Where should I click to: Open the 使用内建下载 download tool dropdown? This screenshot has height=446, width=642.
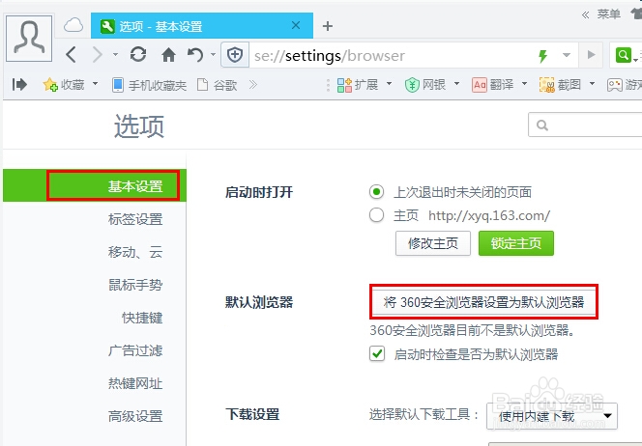(551, 416)
